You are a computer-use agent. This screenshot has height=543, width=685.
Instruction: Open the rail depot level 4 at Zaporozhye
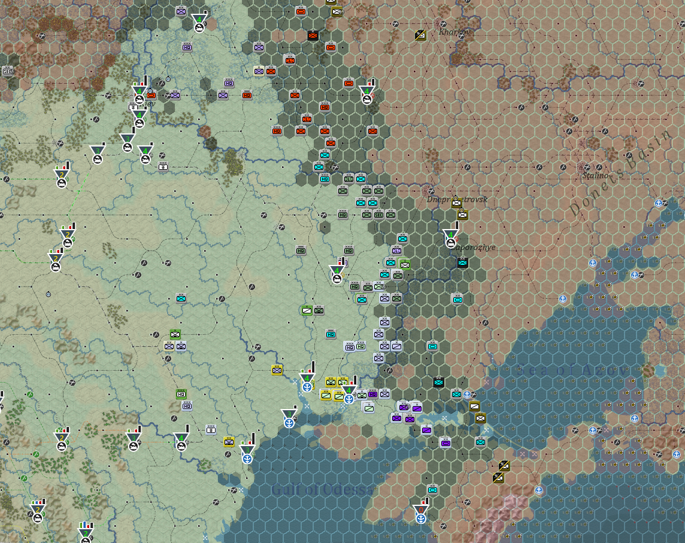(x=451, y=238)
